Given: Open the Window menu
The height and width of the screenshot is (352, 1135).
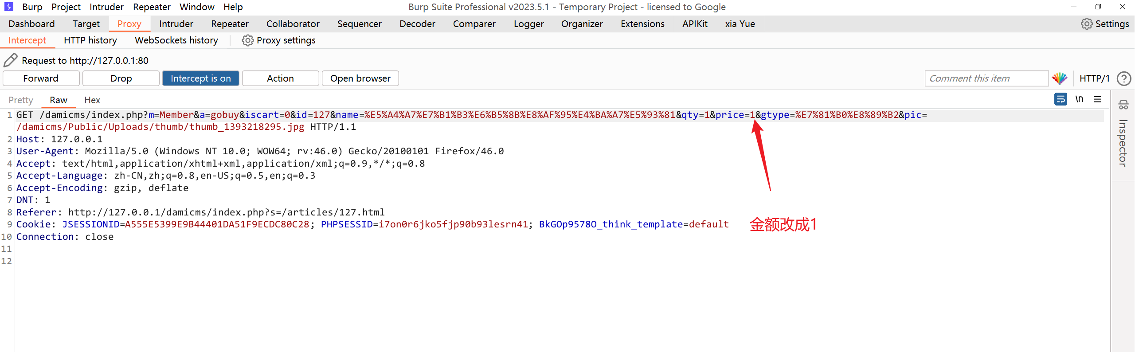Looking at the screenshot, I should tap(197, 7).
